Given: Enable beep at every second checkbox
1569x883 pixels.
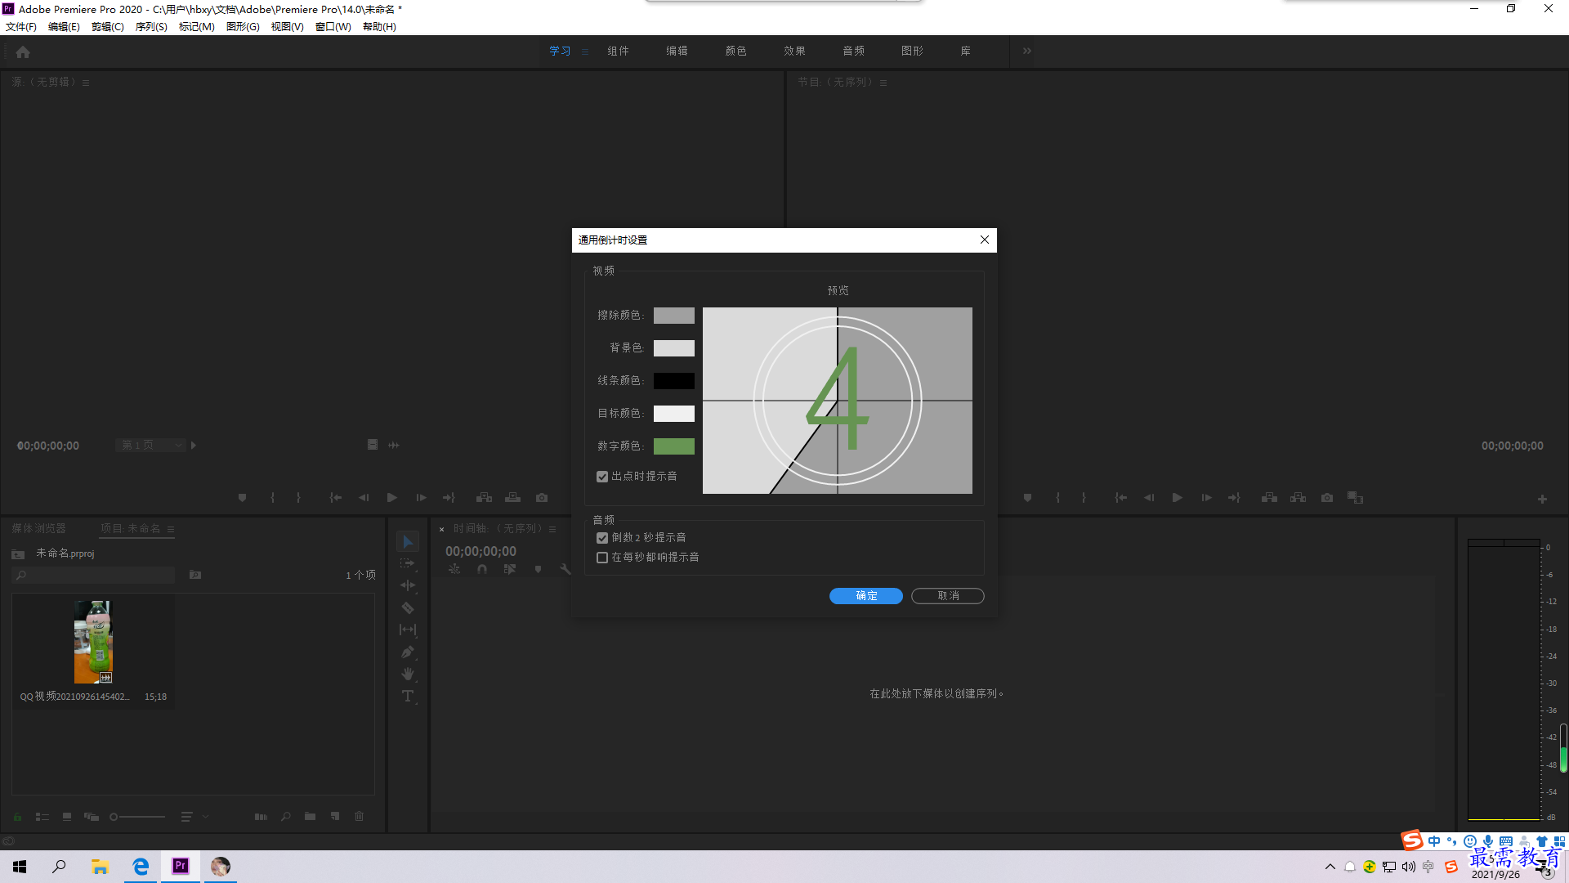Looking at the screenshot, I should (602, 558).
